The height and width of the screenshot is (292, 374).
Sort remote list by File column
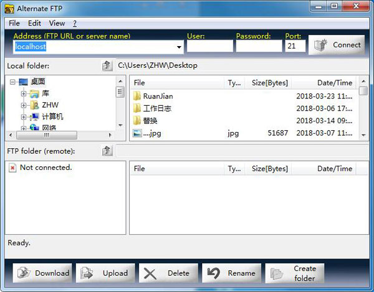pos(177,169)
